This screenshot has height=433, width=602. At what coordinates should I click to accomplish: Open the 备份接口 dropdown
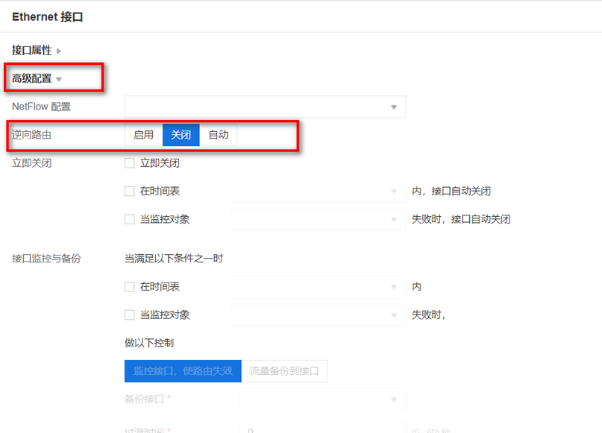pos(322,399)
